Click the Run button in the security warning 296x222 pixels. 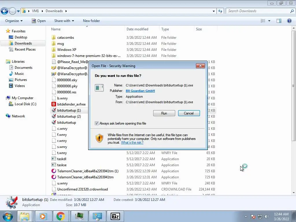pos(164,113)
